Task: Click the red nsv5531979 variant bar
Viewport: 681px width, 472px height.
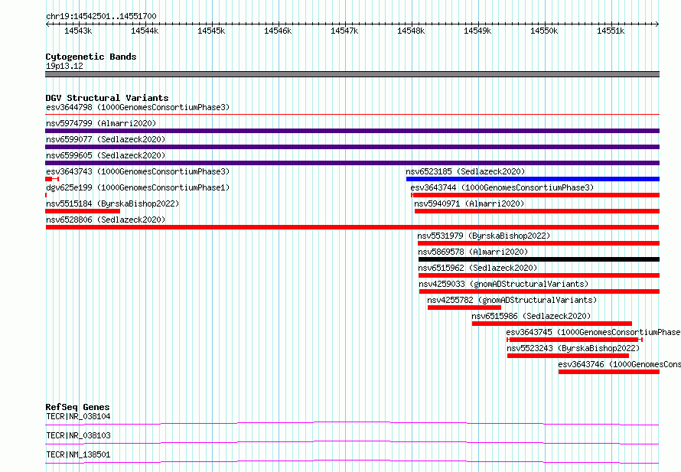Action: tap(539, 243)
